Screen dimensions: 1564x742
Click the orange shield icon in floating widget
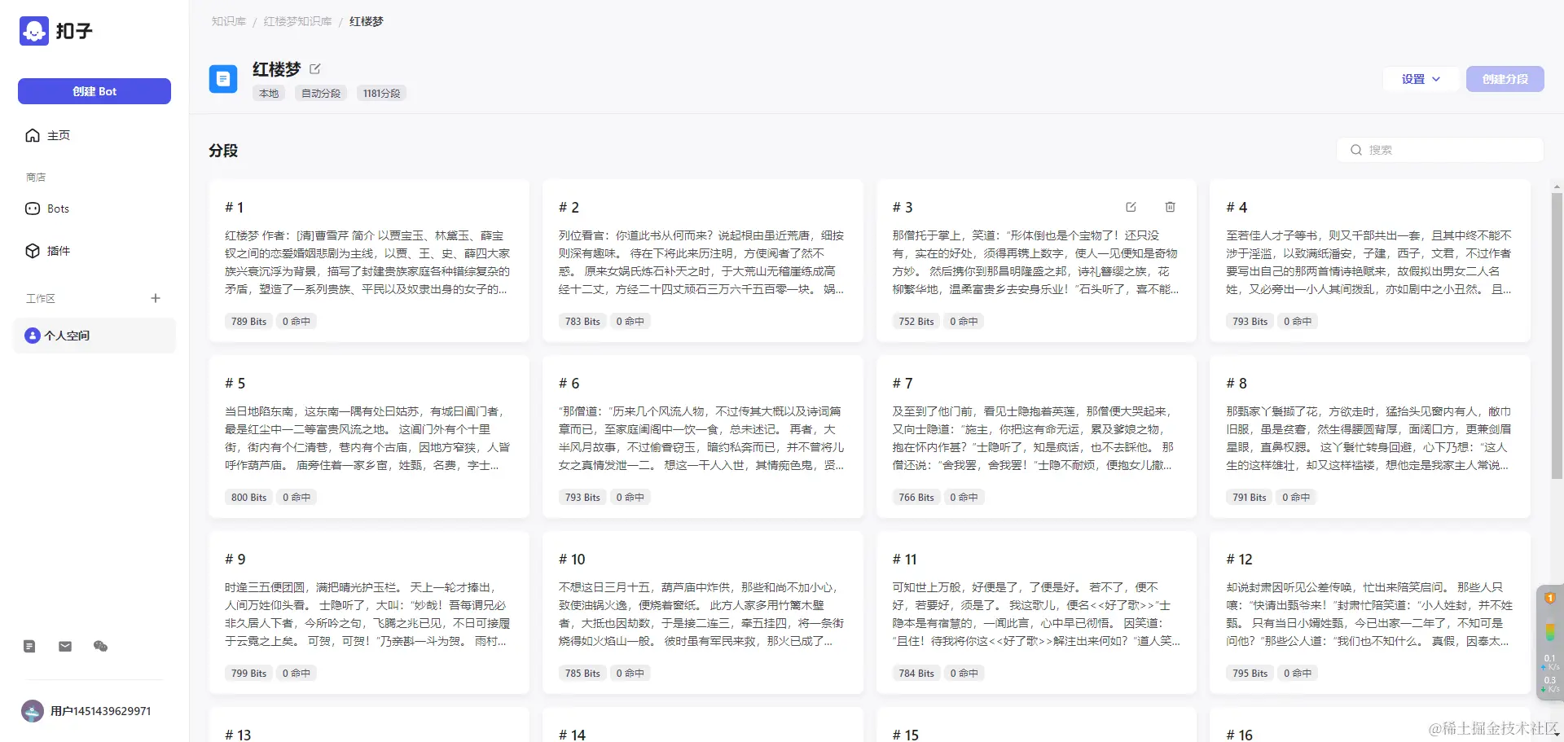(x=1549, y=598)
